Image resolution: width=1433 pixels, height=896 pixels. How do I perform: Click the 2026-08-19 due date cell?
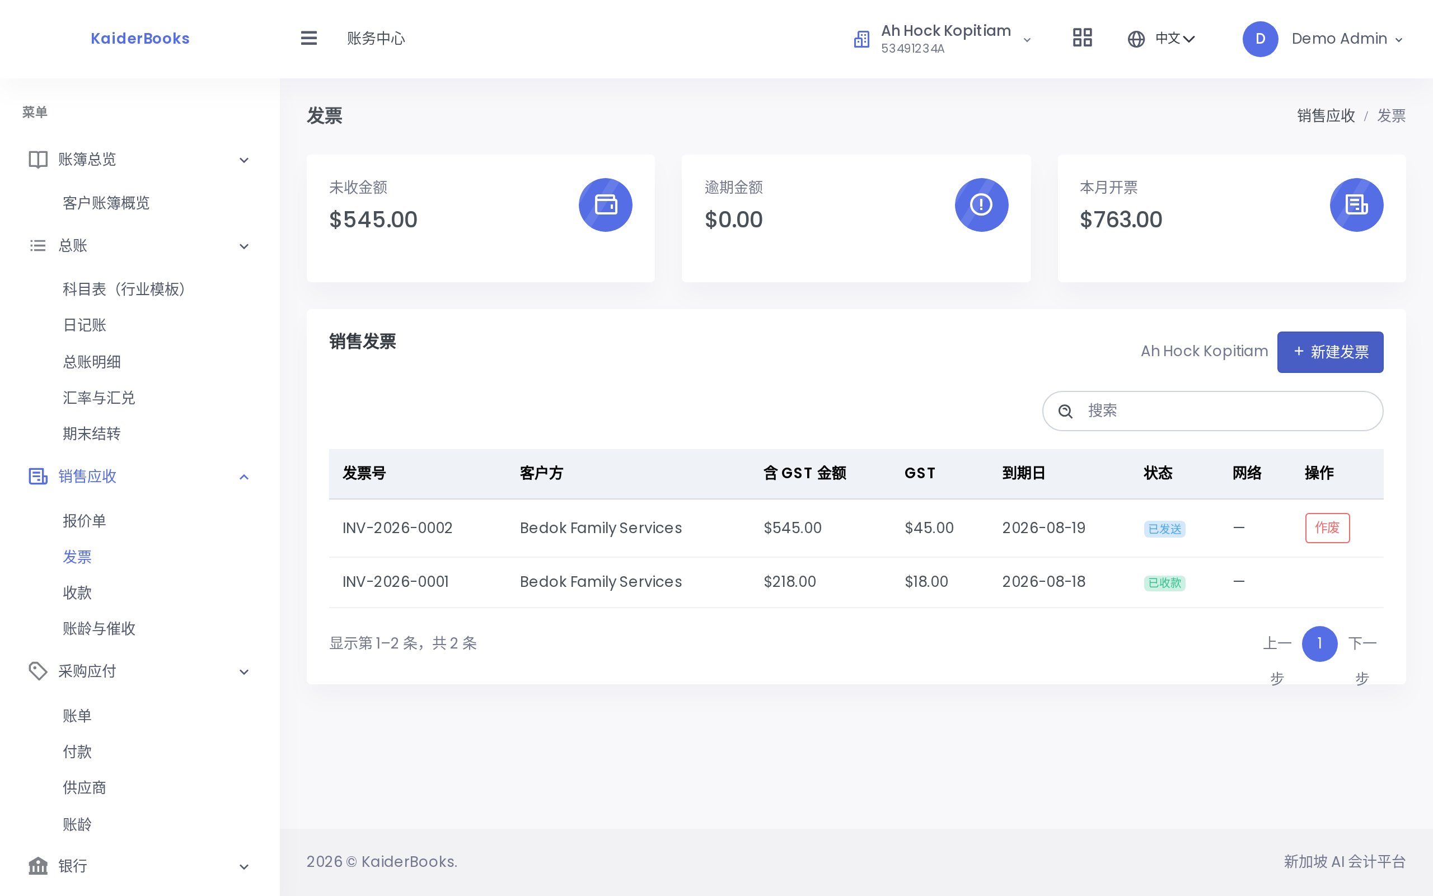click(x=1043, y=528)
